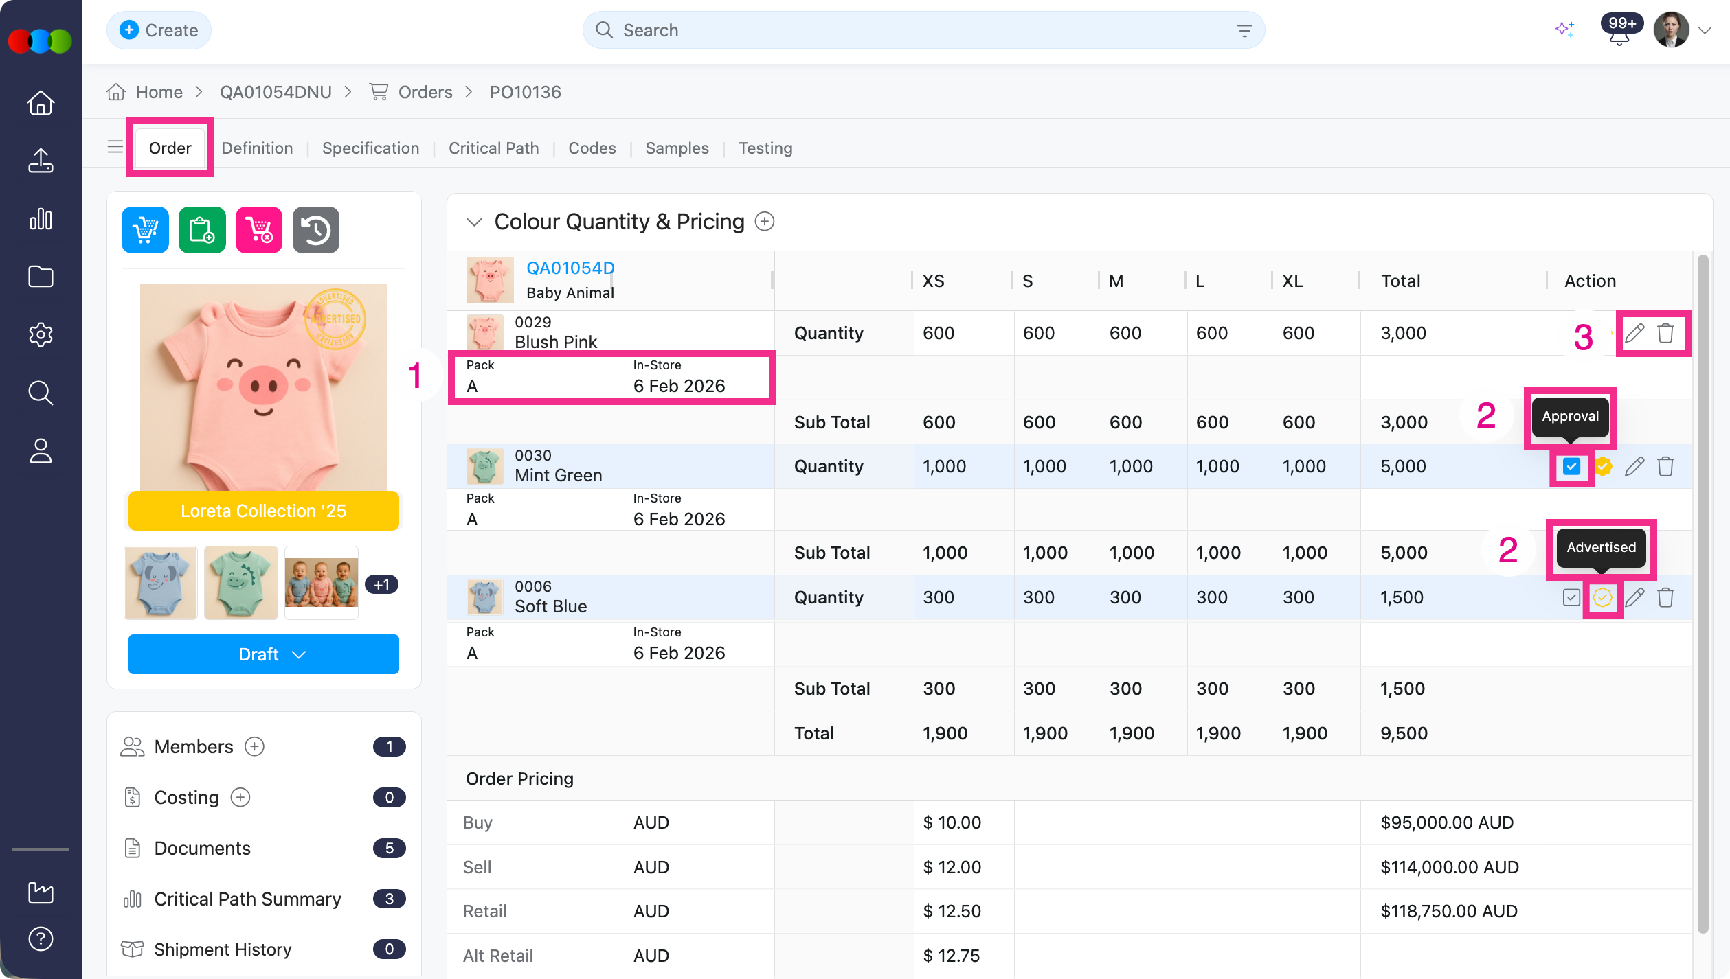Delete the Soft Blue colour row
The image size is (1730, 979).
tap(1665, 597)
